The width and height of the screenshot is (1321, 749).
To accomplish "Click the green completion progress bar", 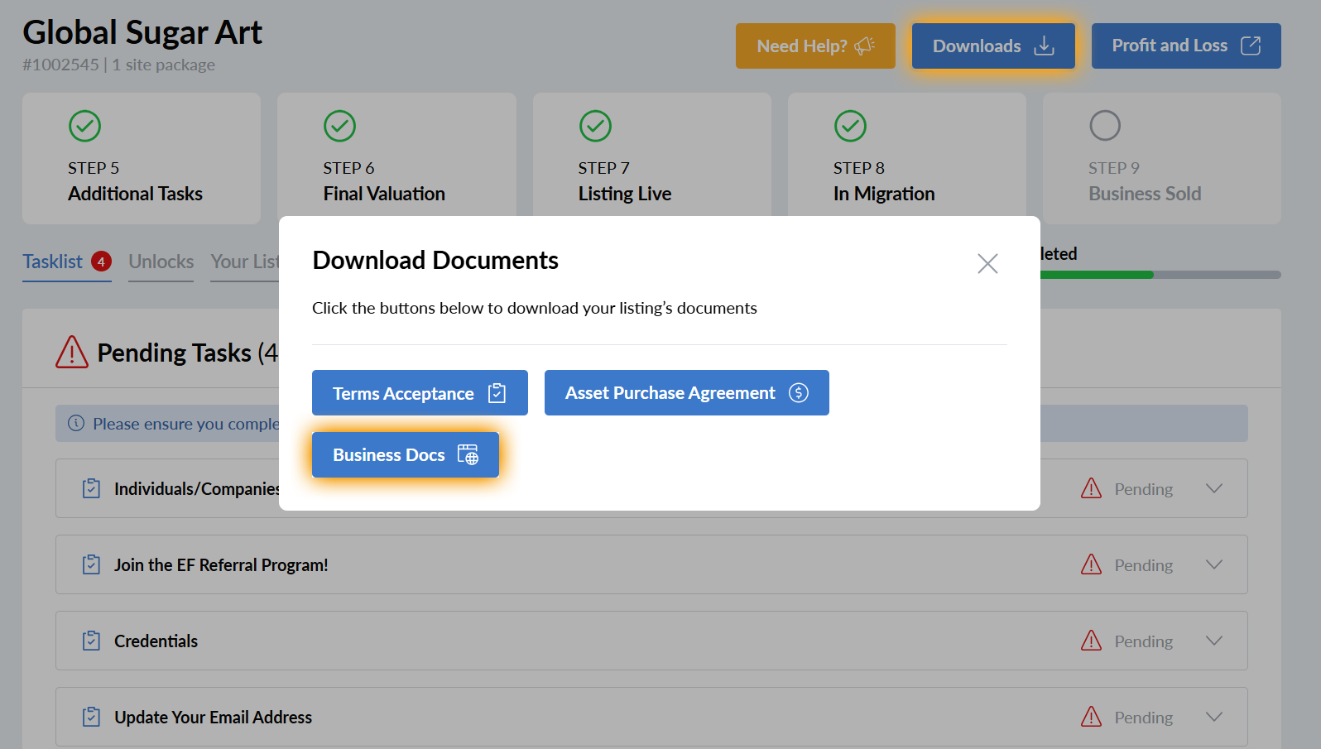I will point(1096,275).
